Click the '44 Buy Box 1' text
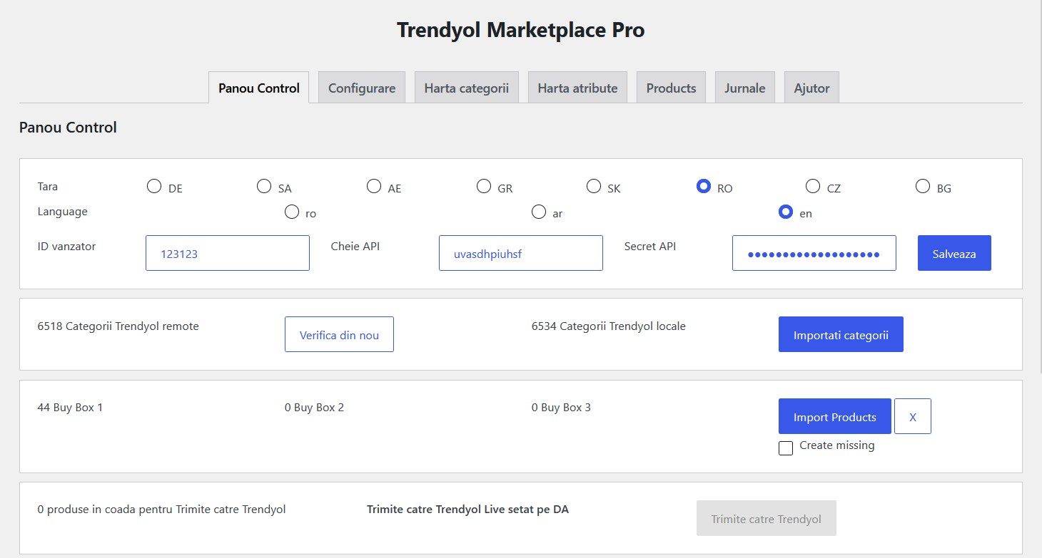1042x558 pixels. (x=70, y=408)
